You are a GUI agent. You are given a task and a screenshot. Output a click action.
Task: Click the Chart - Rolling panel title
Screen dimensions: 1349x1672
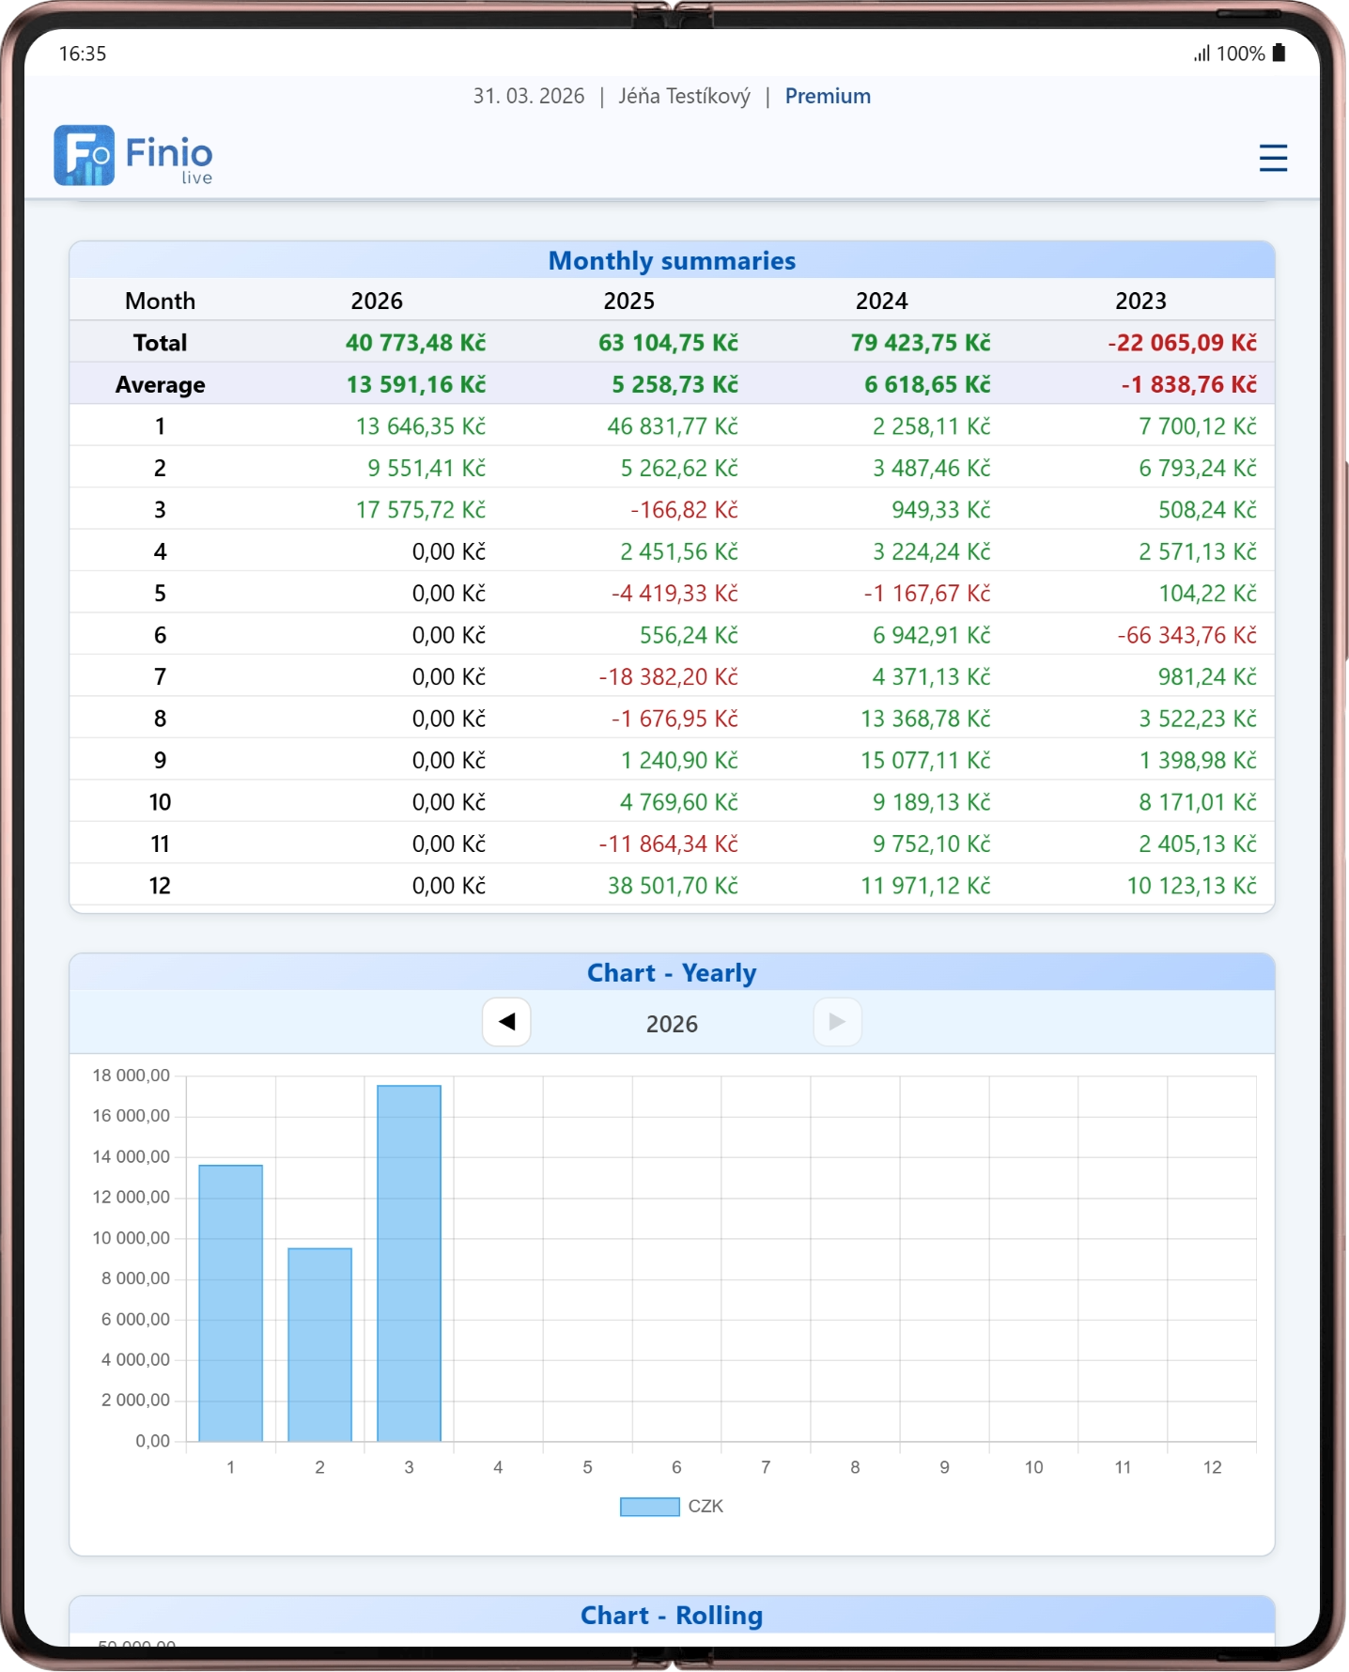(x=672, y=1615)
